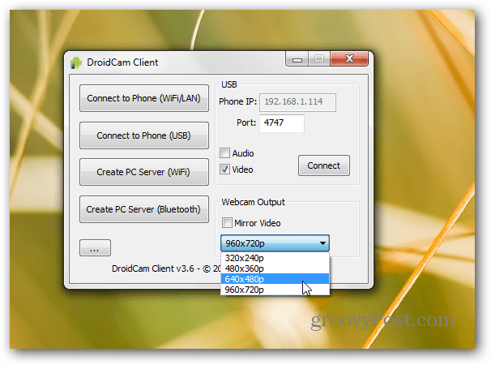Click the Port field showing 4747

(x=281, y=123)
